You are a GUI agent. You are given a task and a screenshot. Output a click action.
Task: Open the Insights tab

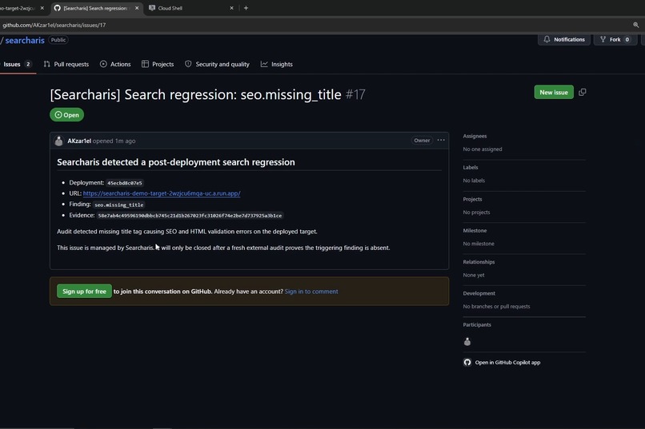(277, 64)
